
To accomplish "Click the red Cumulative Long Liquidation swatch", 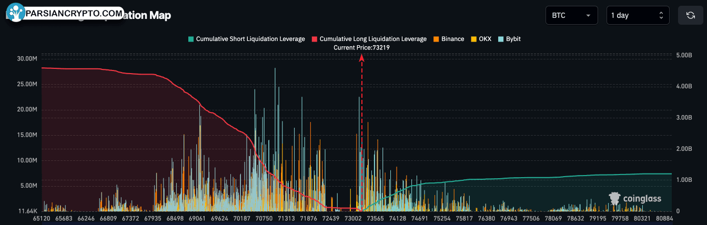I will point(315,39).
